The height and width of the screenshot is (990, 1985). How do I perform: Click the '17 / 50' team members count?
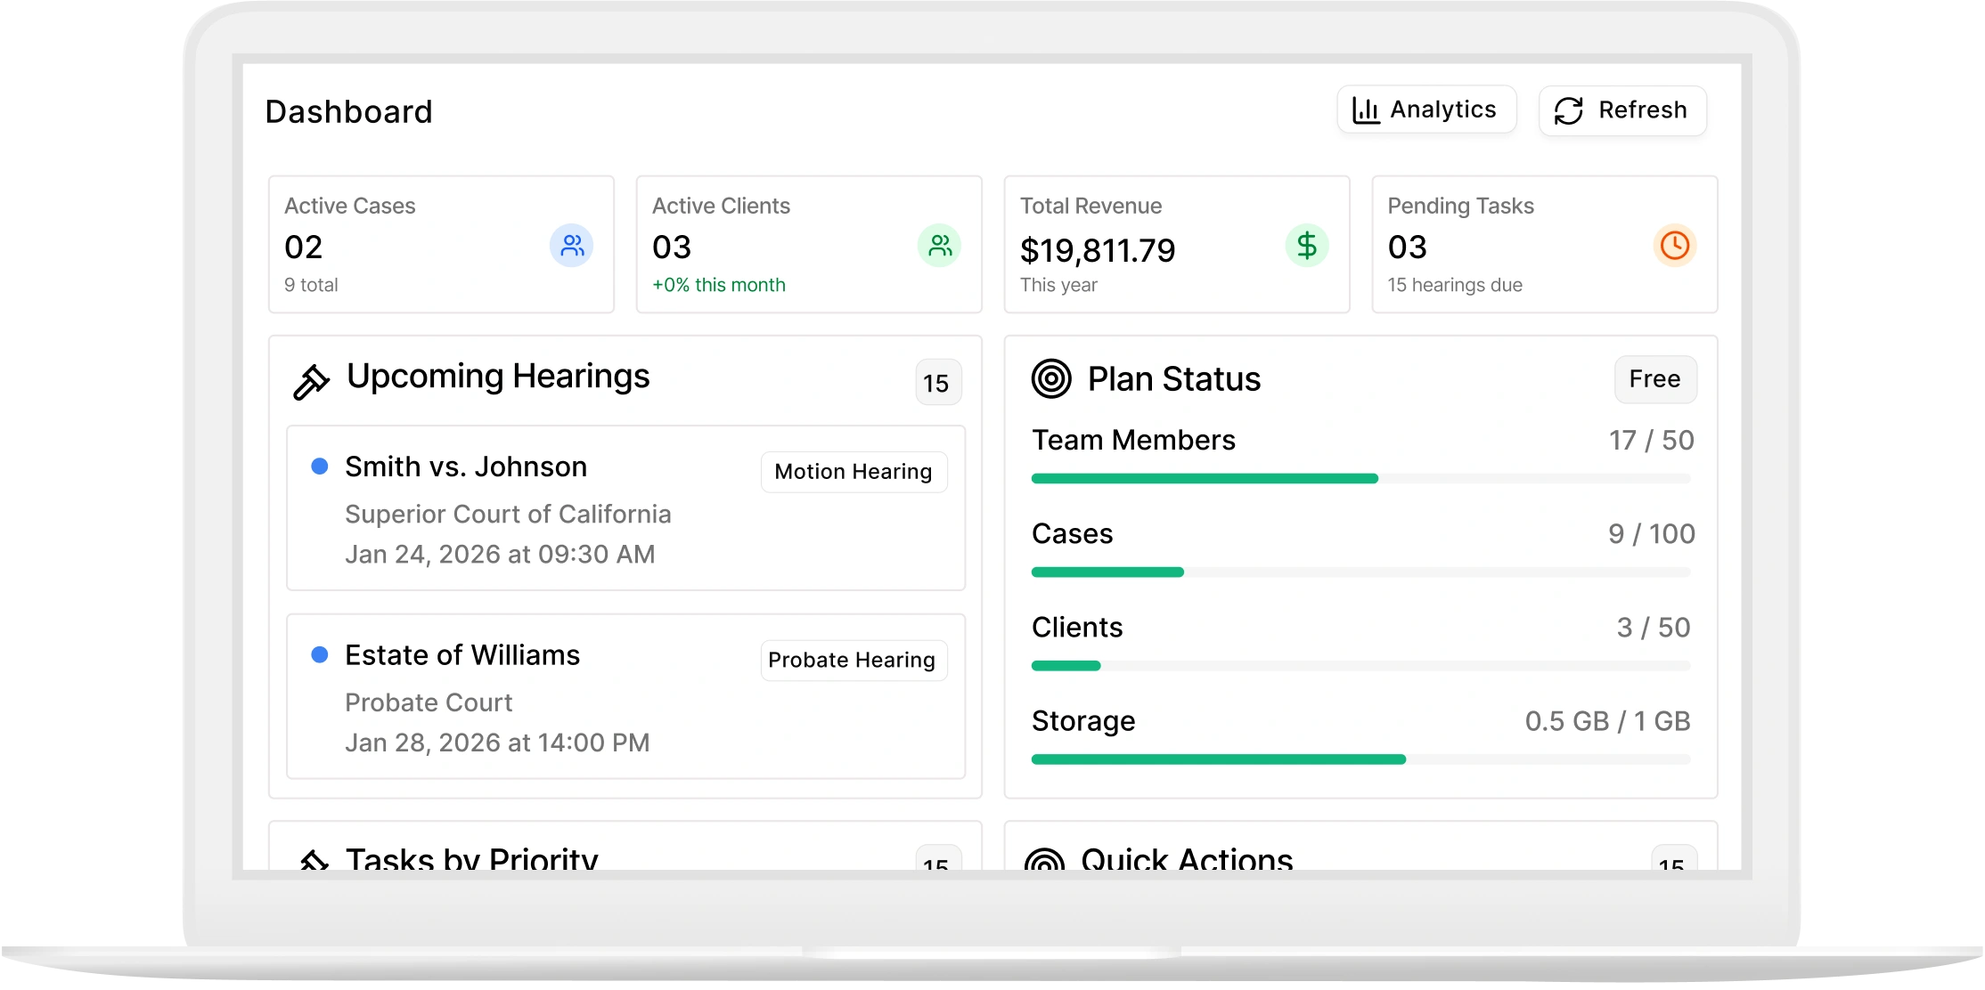pyautogui.click(x=1651, y=441)
